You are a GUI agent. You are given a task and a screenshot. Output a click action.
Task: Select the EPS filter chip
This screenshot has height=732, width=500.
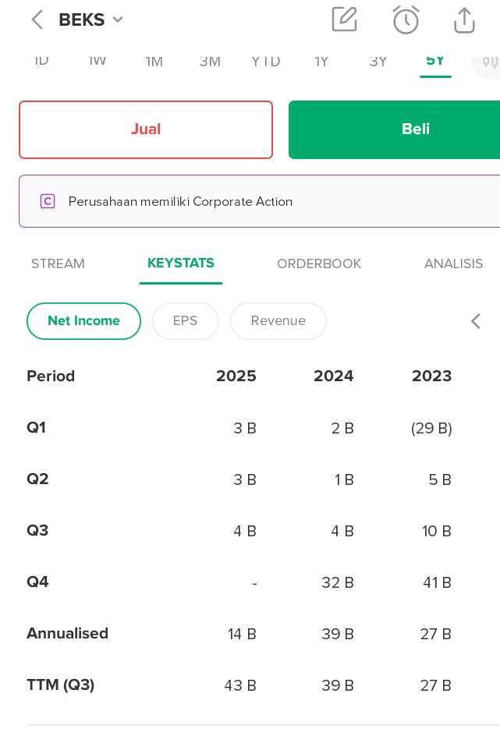click(x=185, y=321)
